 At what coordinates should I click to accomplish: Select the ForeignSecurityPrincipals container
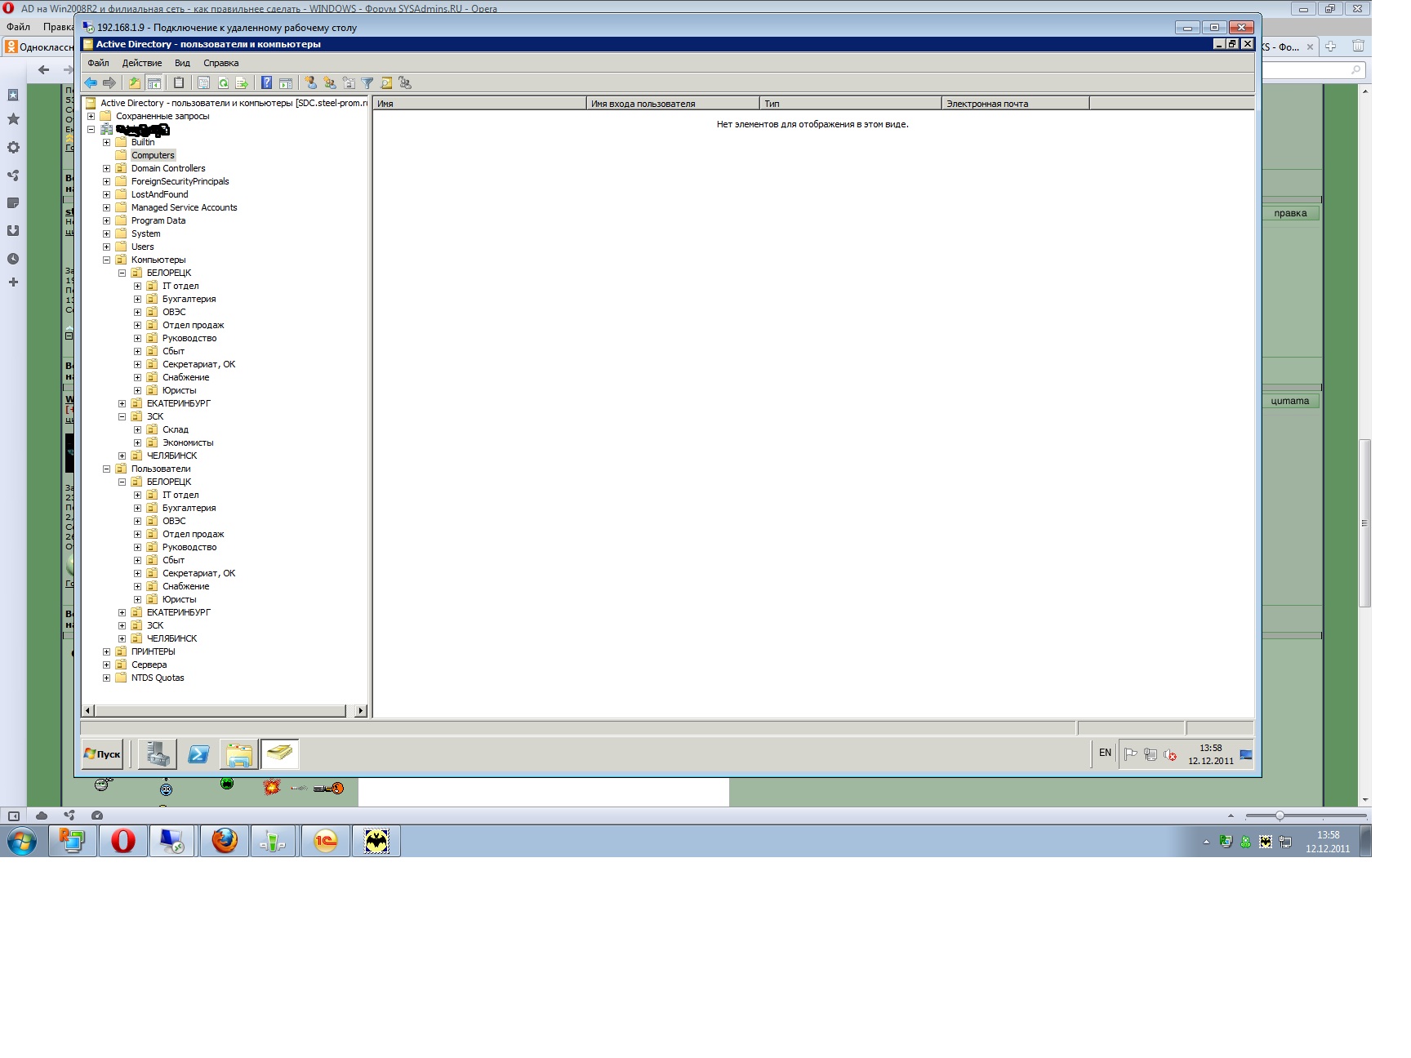click(x=180, y=181)
